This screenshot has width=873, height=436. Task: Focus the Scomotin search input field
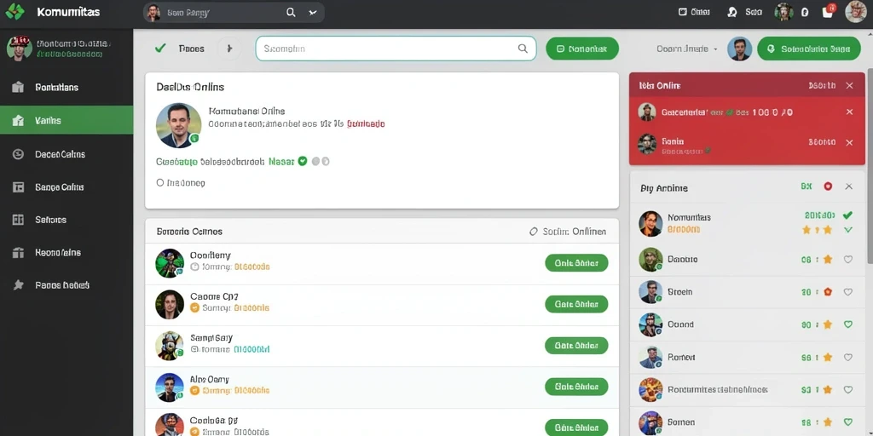tap(396, 49)
